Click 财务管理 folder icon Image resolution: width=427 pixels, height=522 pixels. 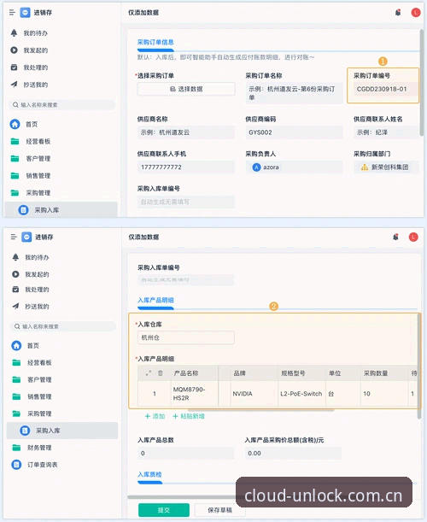click(16, 448)
